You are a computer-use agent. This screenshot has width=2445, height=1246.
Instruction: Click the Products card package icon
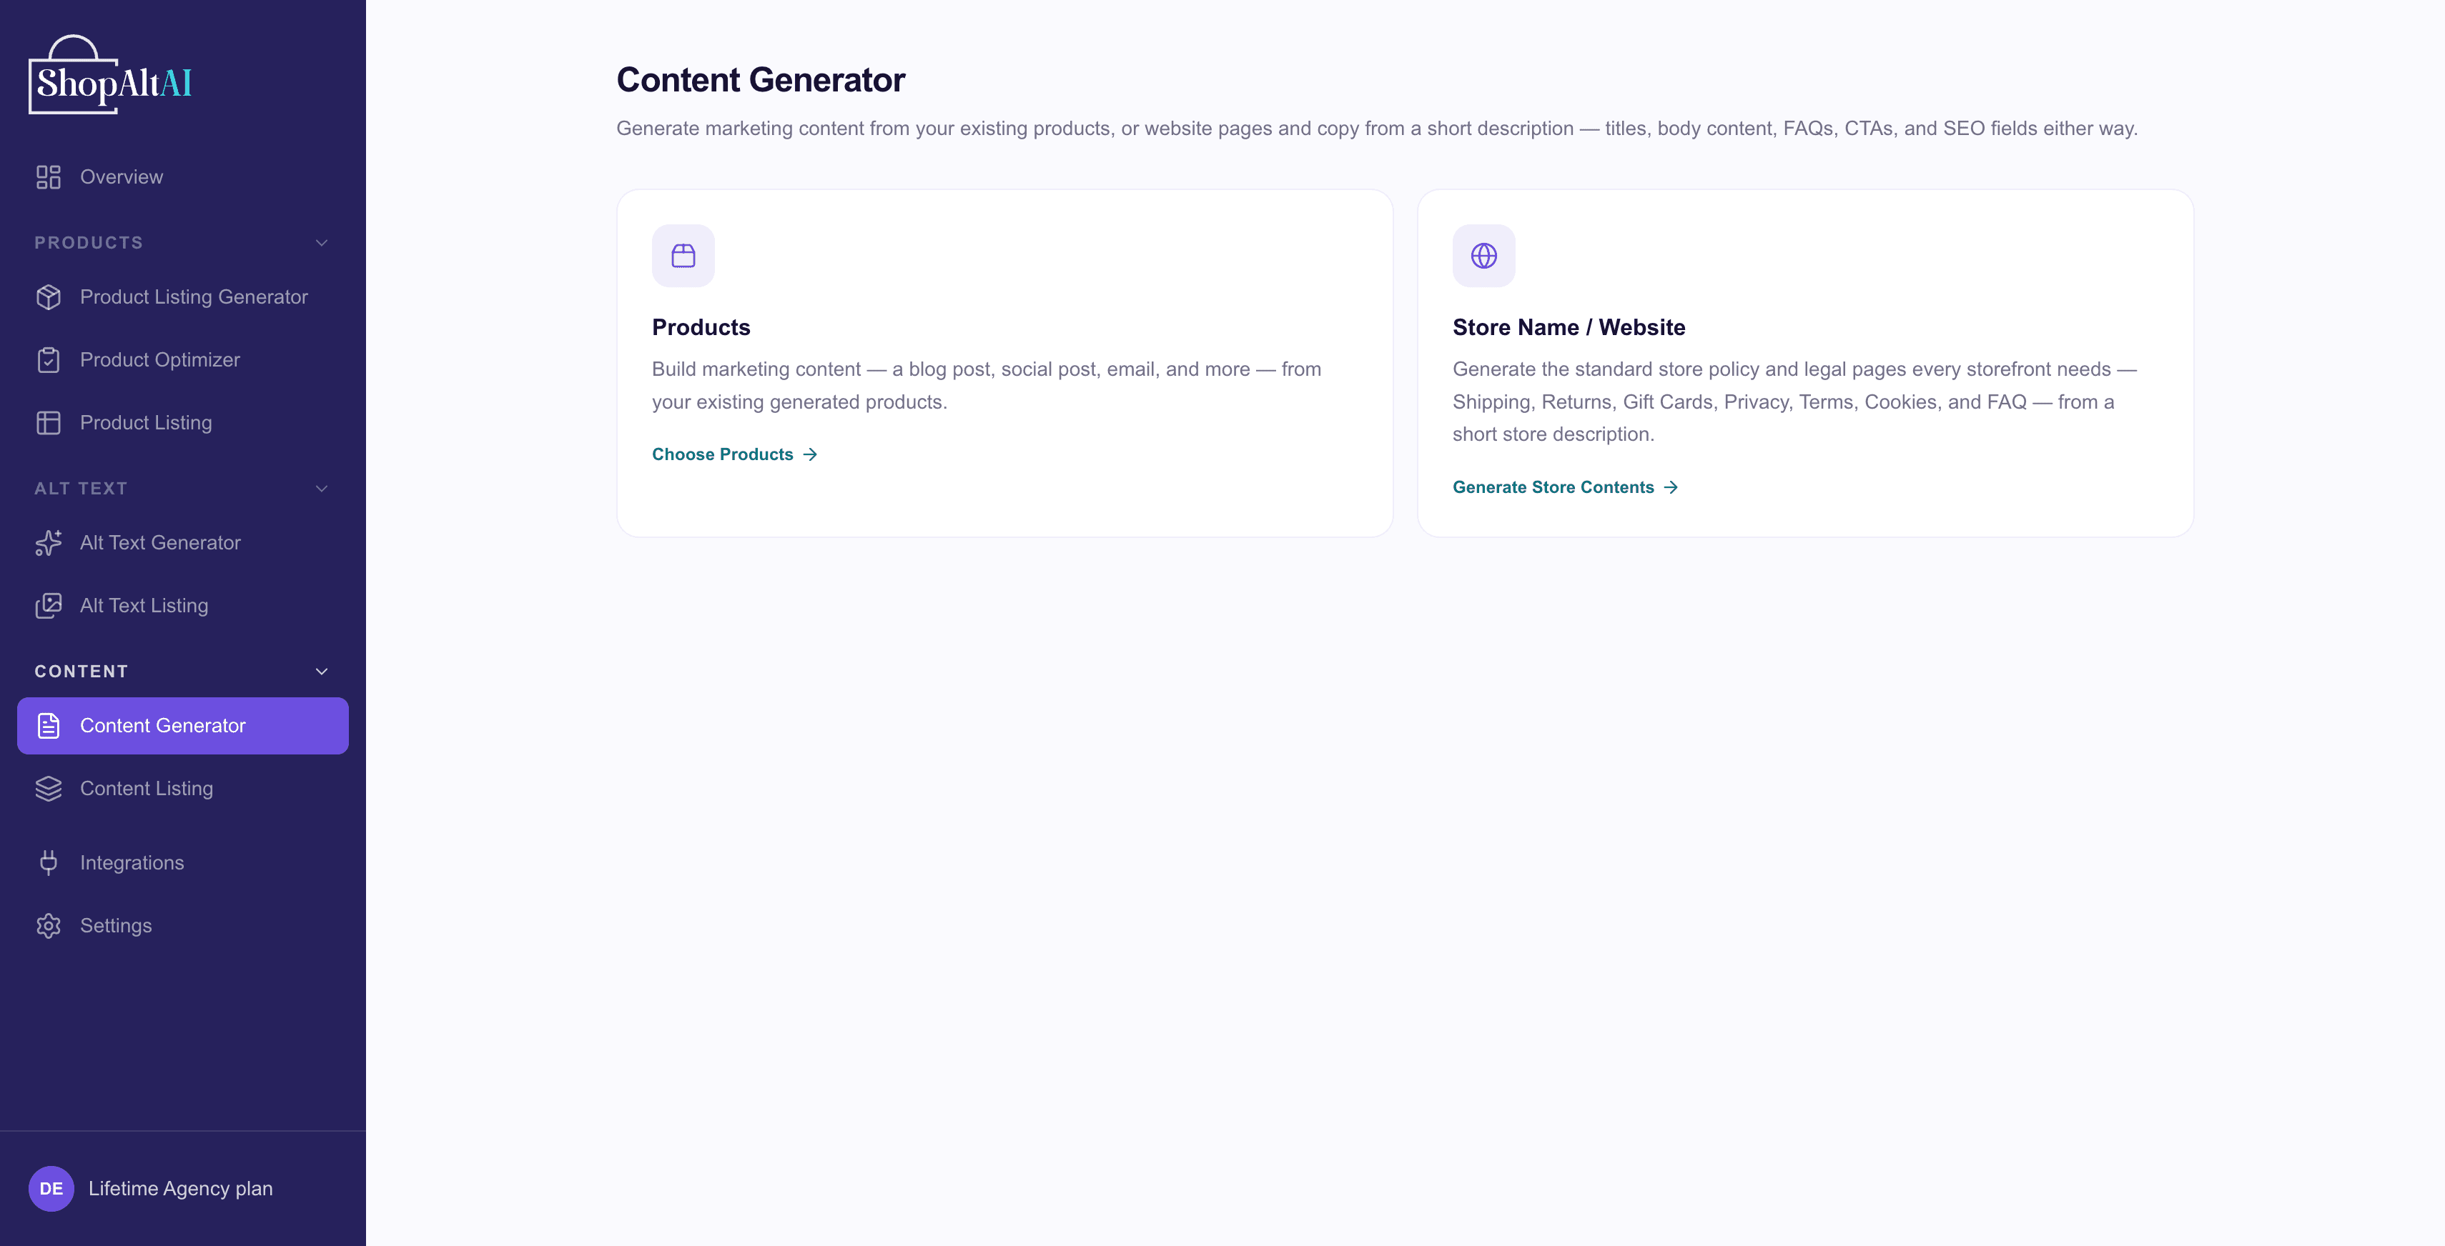683,255
